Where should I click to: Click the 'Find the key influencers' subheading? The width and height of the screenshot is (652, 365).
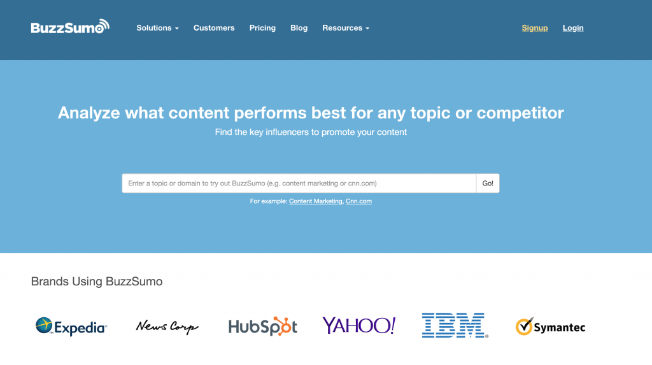[x=311, y=132]
